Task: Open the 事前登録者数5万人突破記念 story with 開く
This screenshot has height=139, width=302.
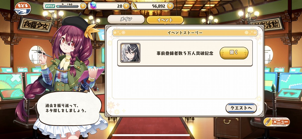Action: pyautogui.click(x=234, y=53)
